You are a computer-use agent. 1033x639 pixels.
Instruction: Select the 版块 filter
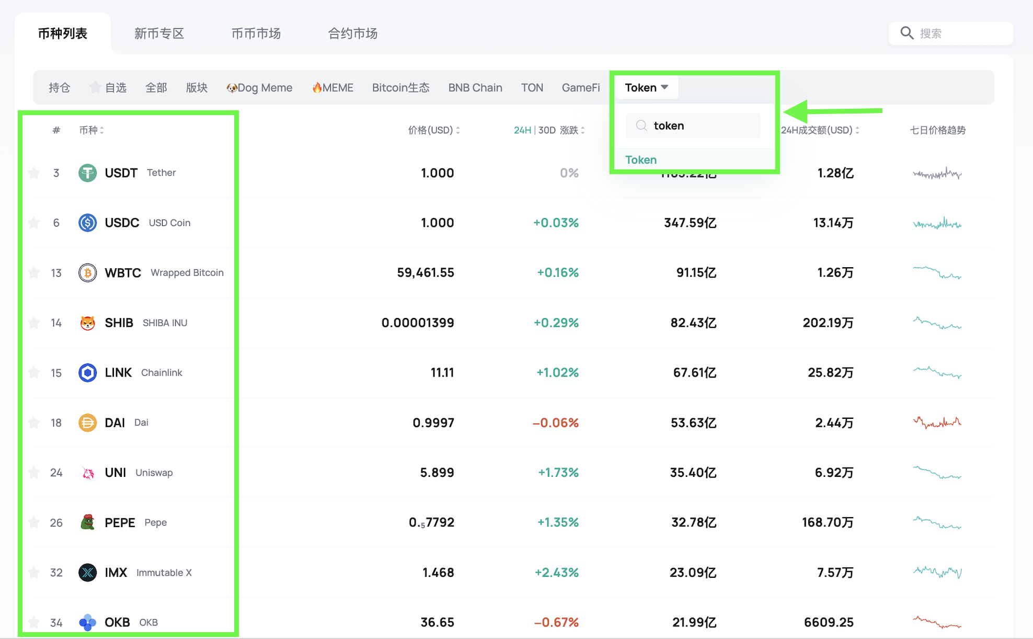(x=197, y=87)
